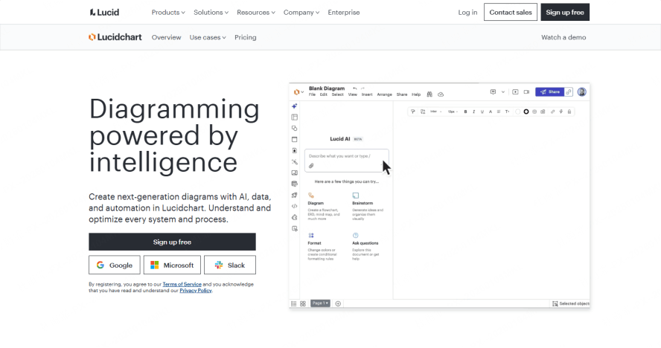
Task: Sign up using the Slack button
Action: [230, 265]
